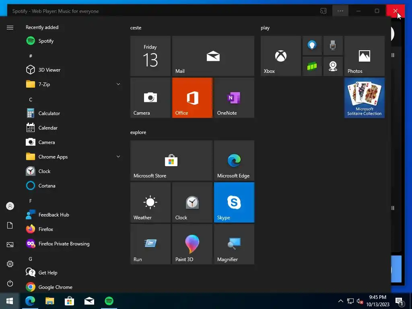Select the 'ceste' tile group header
Viewport: 412px width, 309px height.
136,28
